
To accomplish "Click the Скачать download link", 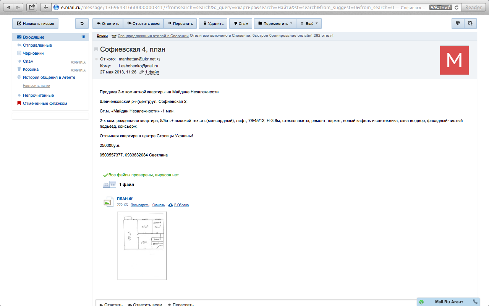I will point(159,205).
